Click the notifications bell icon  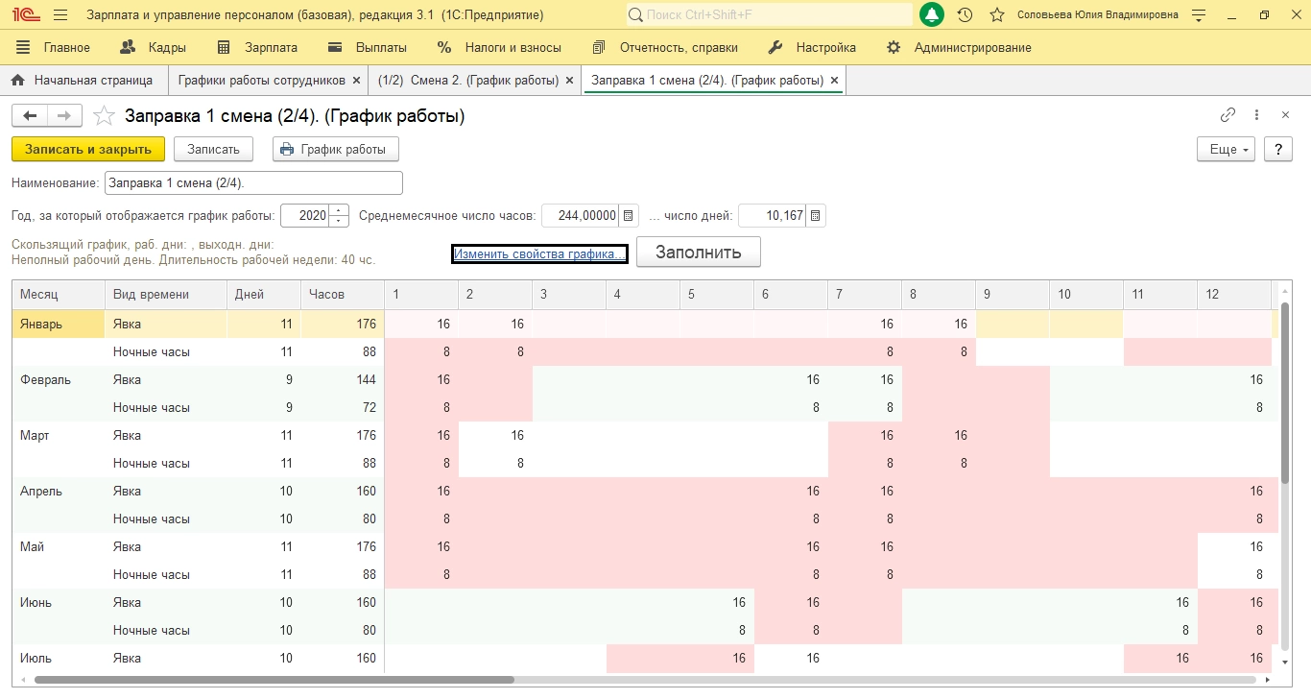[931, 15]
